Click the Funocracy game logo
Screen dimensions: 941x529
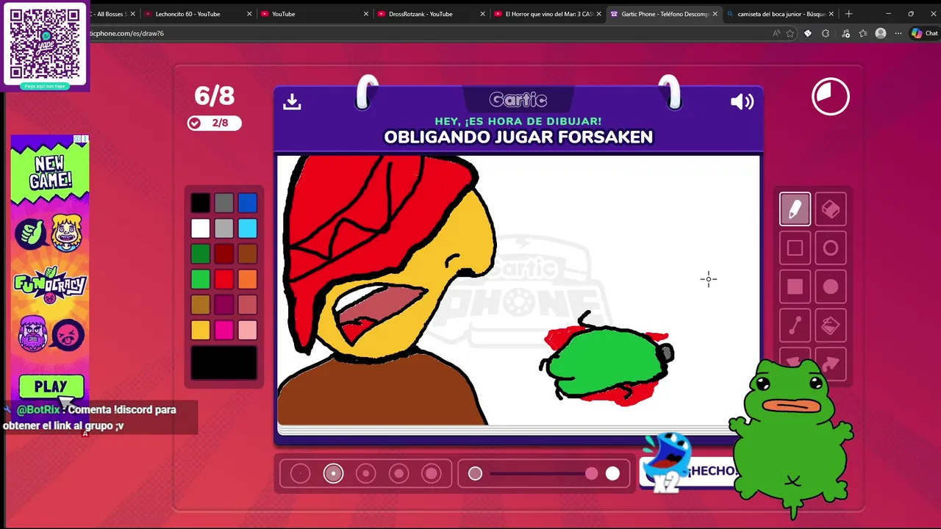pyautogui.click(x=50, y=285)
